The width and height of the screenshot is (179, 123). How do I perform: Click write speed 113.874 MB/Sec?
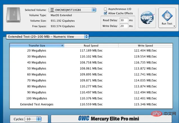(145, 86)
